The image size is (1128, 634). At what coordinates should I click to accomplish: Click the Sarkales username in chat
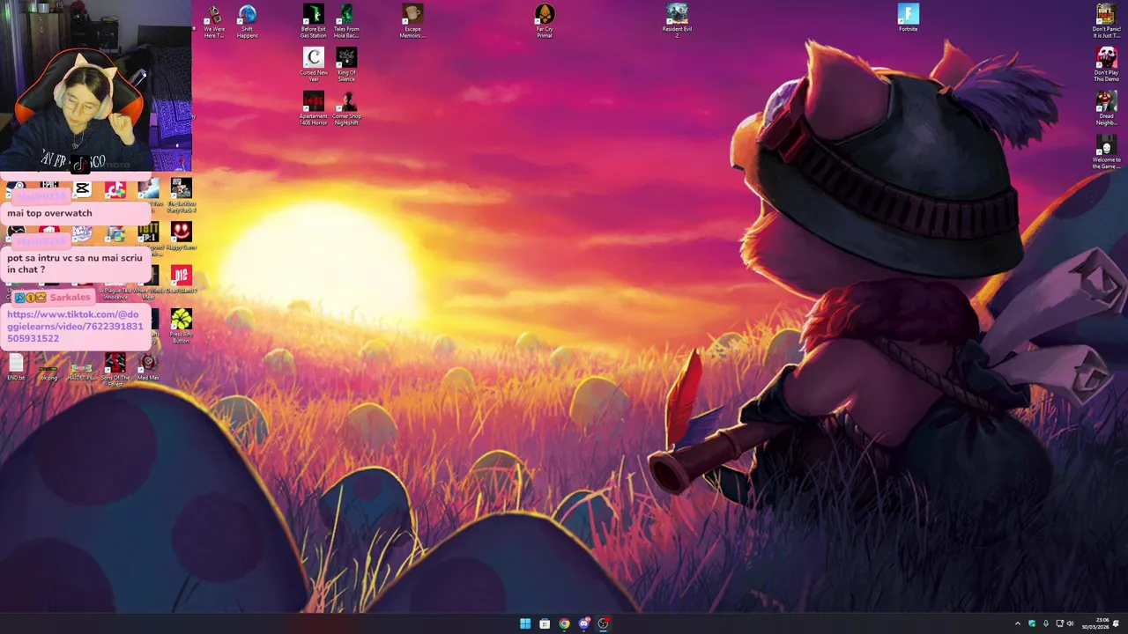click(x=70, y=297)
